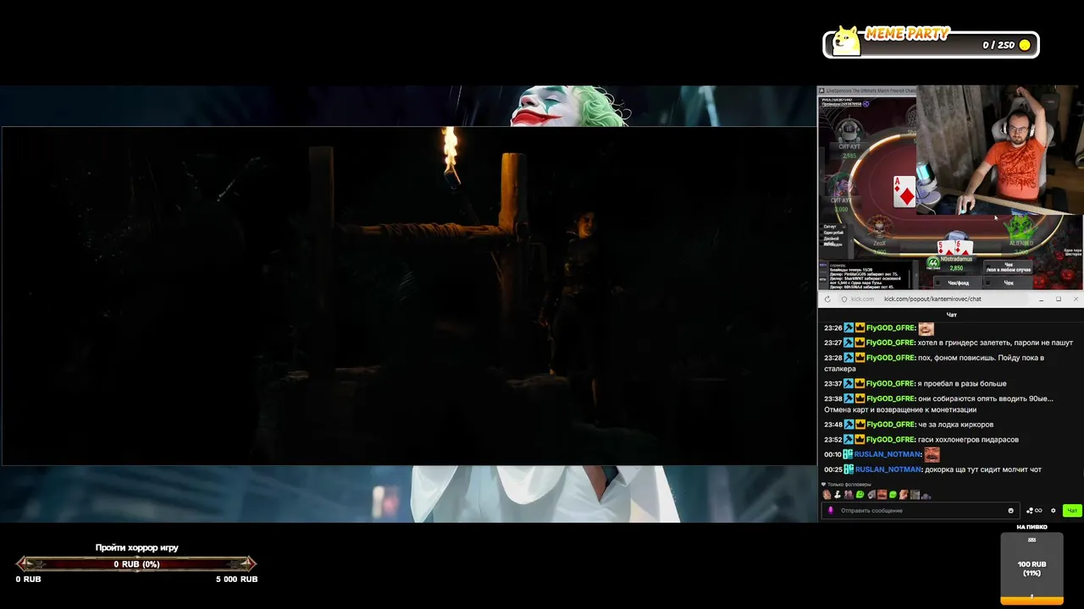This screenshot has height=609, width=1084.
Task: Tick the Чек/фолд pre-action checkbox
Action: (x=937, y=283)
